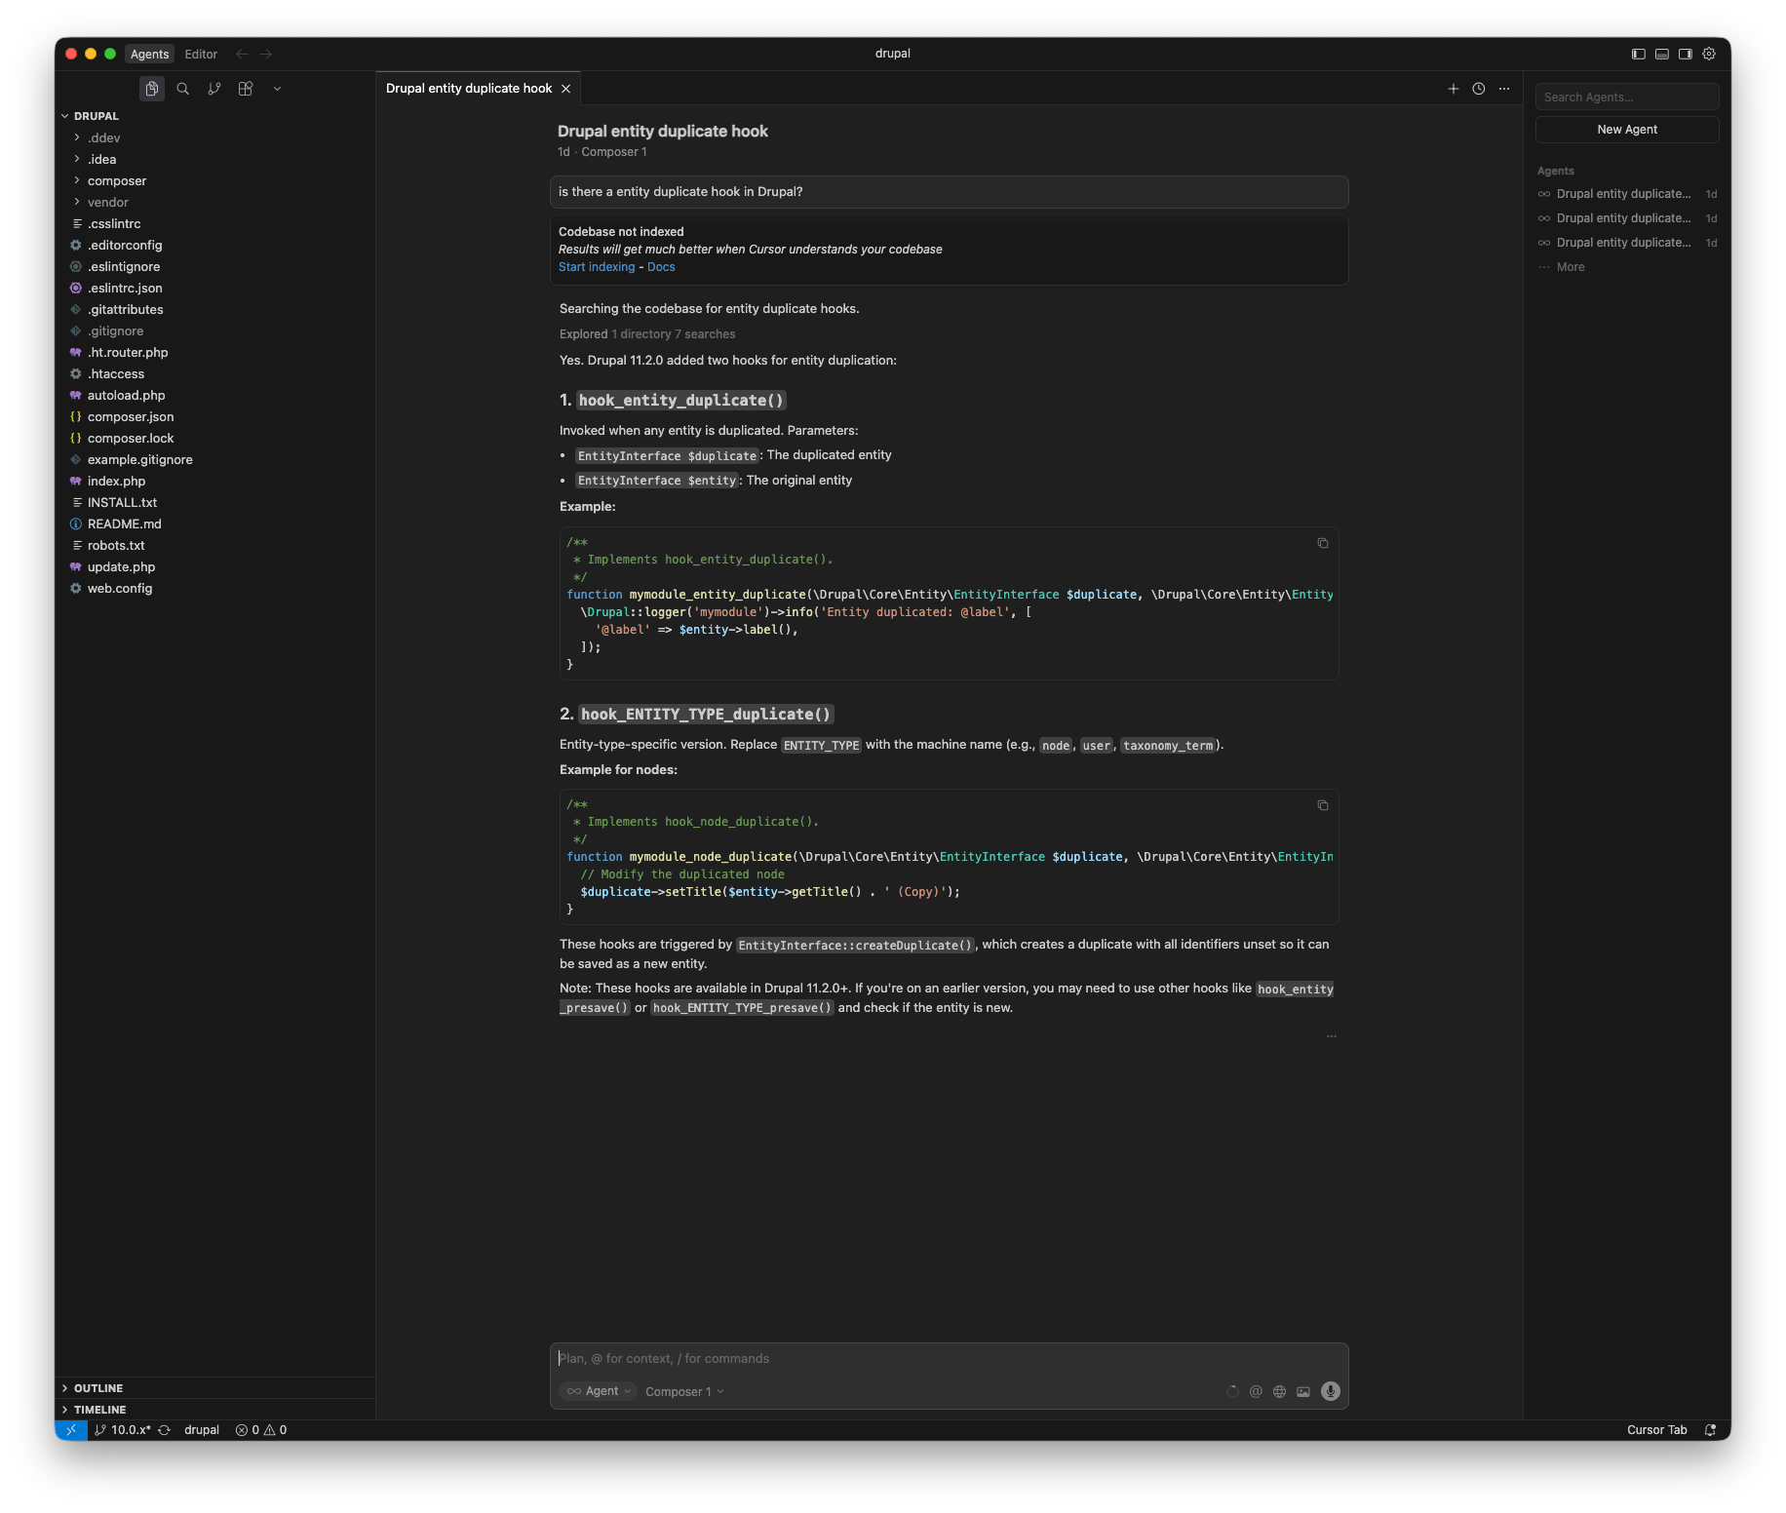Click the Start indexing link
The height and width of the screenshot is (1513, 1786).
click(596, 267)
